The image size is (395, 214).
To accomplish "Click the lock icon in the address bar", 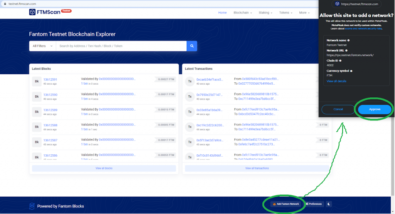I will (5, 4).
